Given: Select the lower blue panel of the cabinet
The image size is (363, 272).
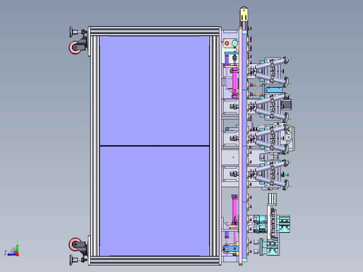Looking at the screenshot, I should coord(155,201).
